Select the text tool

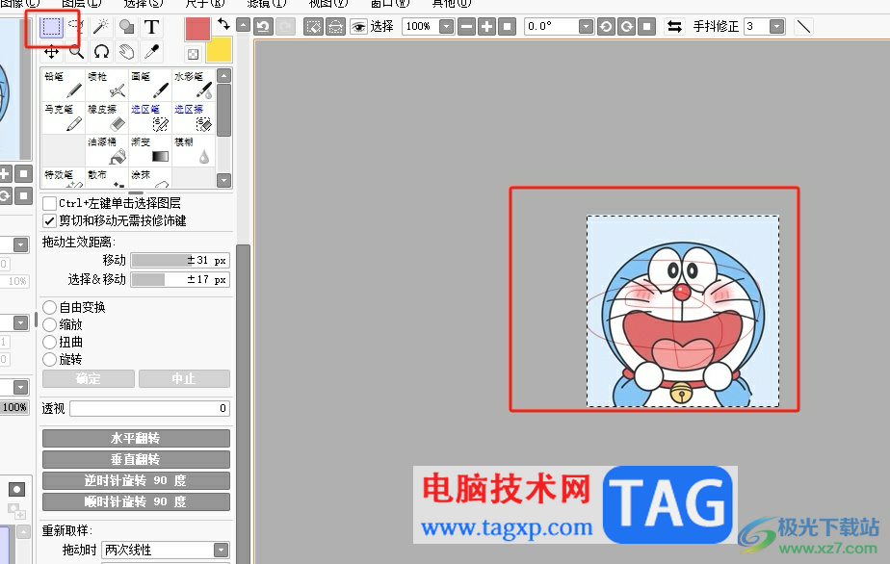coord(151,27)
